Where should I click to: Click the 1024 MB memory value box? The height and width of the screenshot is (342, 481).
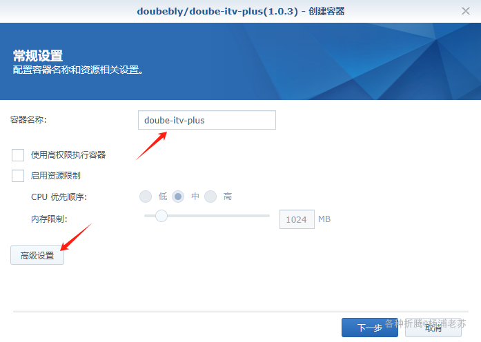297,219
